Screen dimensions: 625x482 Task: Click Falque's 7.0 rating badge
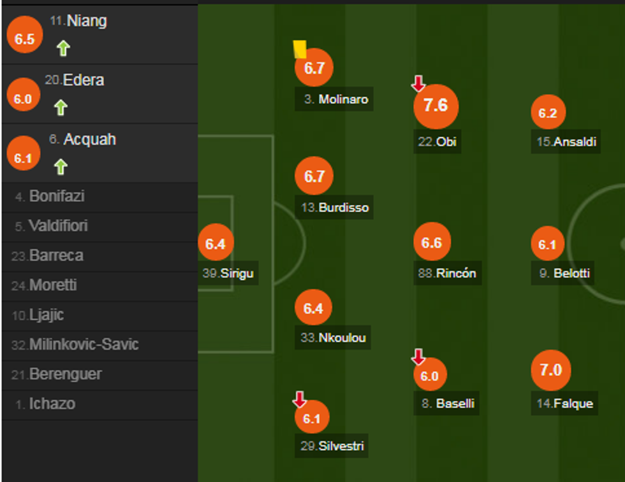click(550, 370)
